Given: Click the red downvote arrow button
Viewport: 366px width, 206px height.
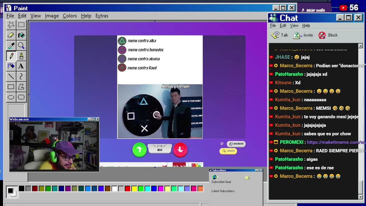Looking at the screenshot, I should pos(180,150).
